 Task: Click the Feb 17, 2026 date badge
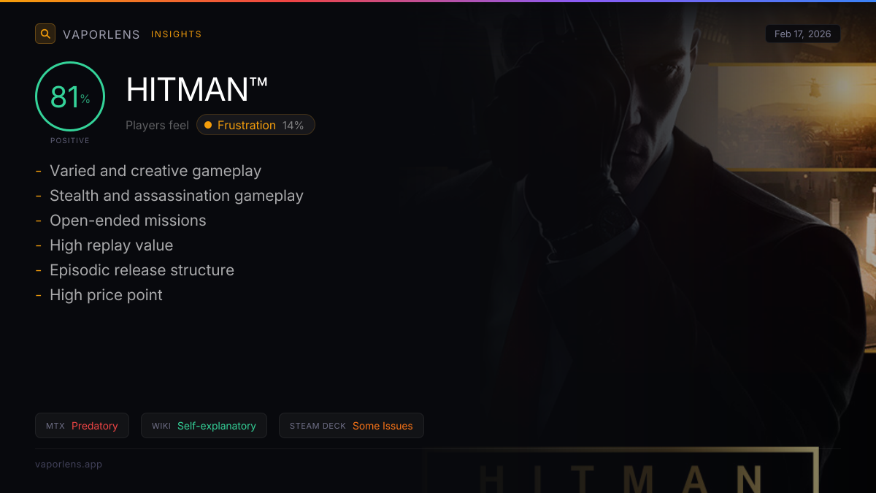click(x=803, y=34)
